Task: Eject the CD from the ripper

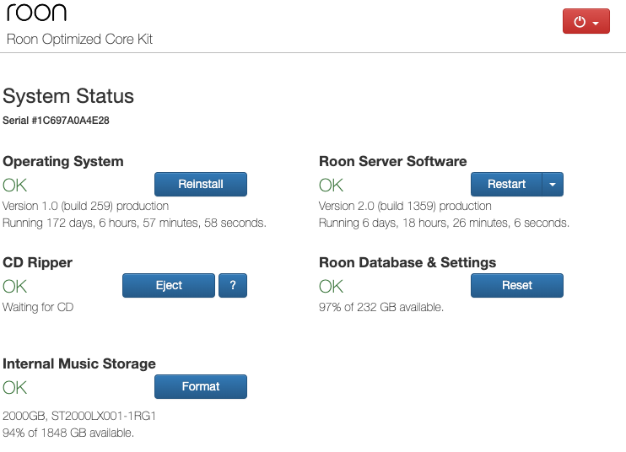Action: coord(169,285)
